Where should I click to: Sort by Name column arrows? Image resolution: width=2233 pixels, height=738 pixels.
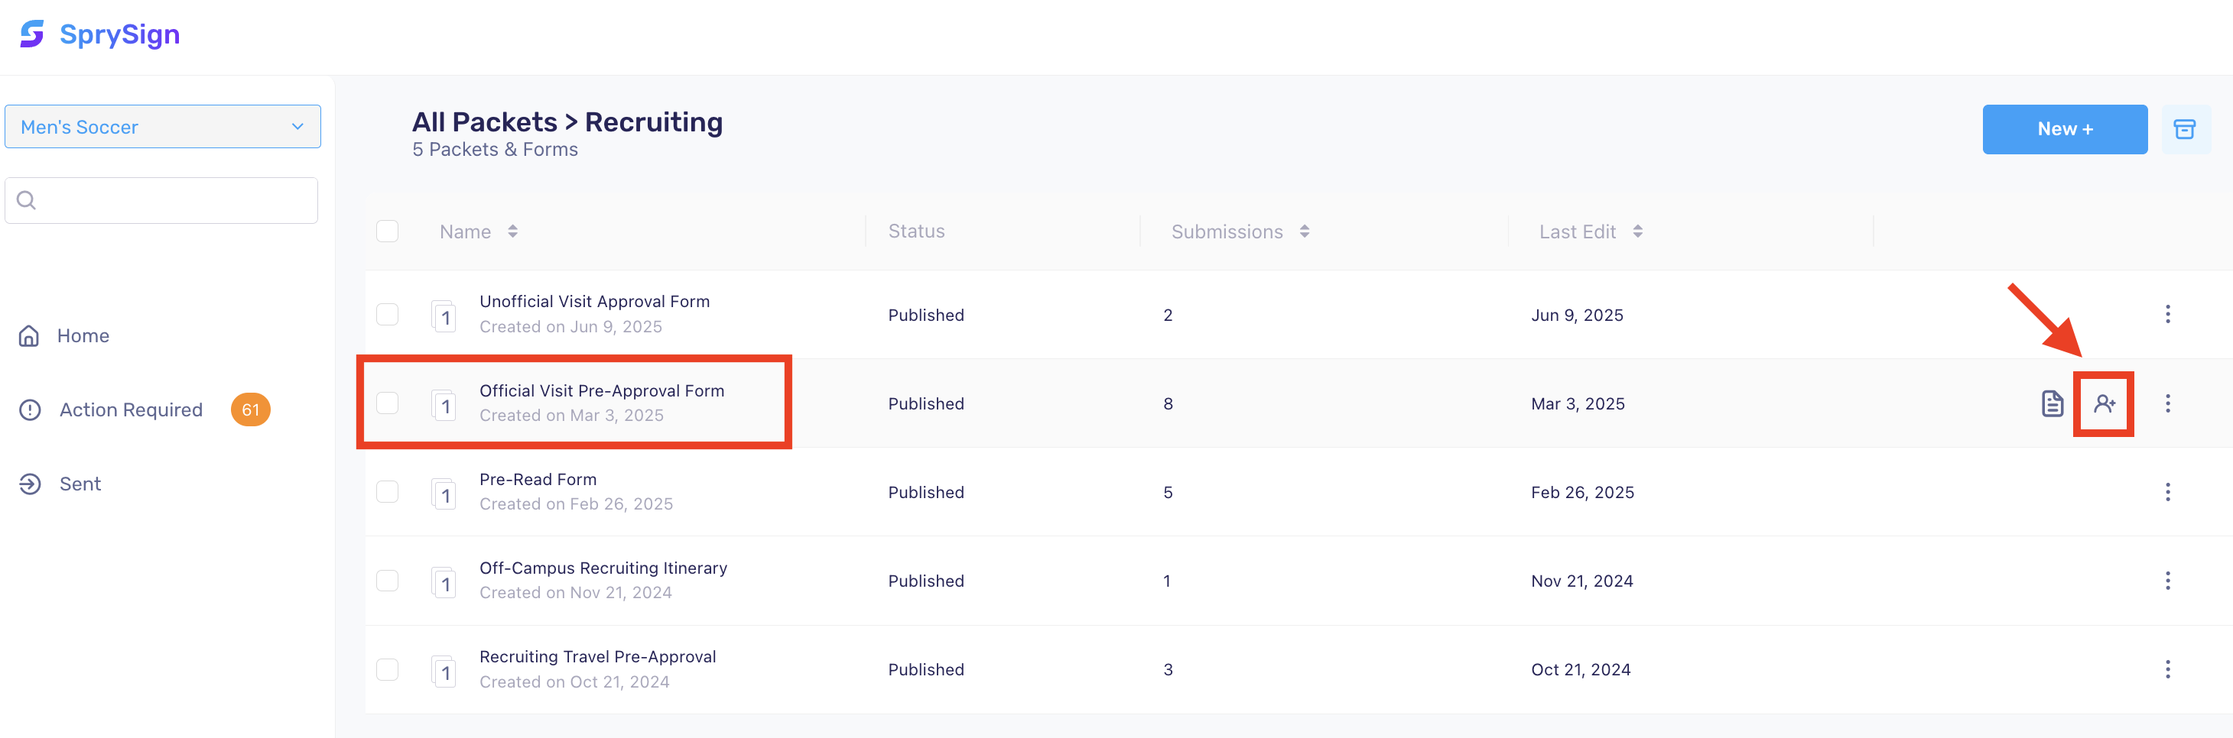point(513,231)
